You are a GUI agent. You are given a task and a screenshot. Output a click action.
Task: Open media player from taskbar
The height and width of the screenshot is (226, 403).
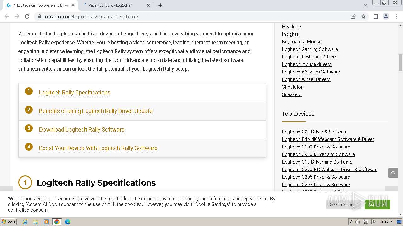(x=46, y=222)
